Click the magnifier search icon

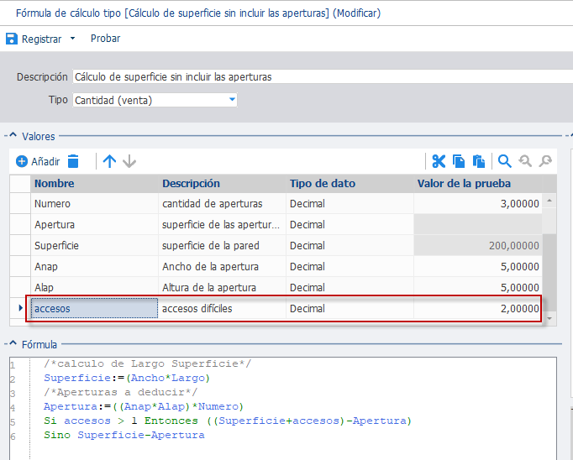click(x=505, y=161)
